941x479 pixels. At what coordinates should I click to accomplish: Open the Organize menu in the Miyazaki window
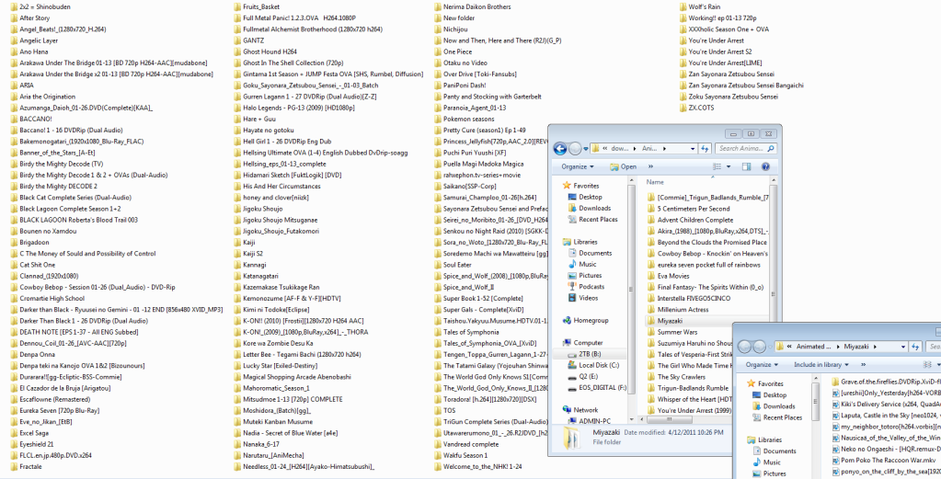763,364
